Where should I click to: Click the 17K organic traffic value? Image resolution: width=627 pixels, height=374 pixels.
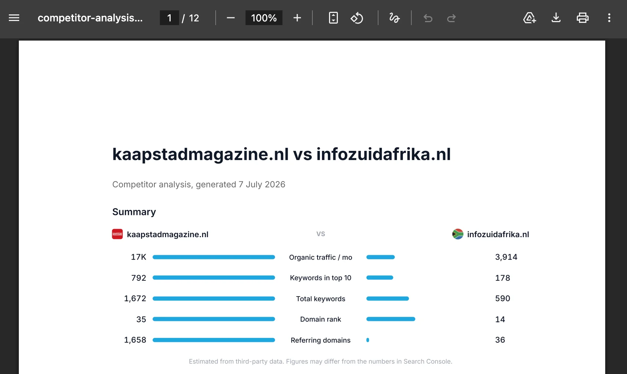coord(138,257)
